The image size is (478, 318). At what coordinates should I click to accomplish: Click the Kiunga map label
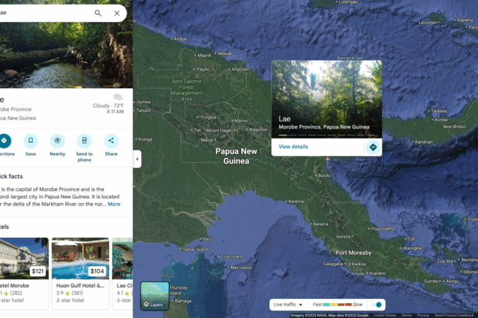145,139
